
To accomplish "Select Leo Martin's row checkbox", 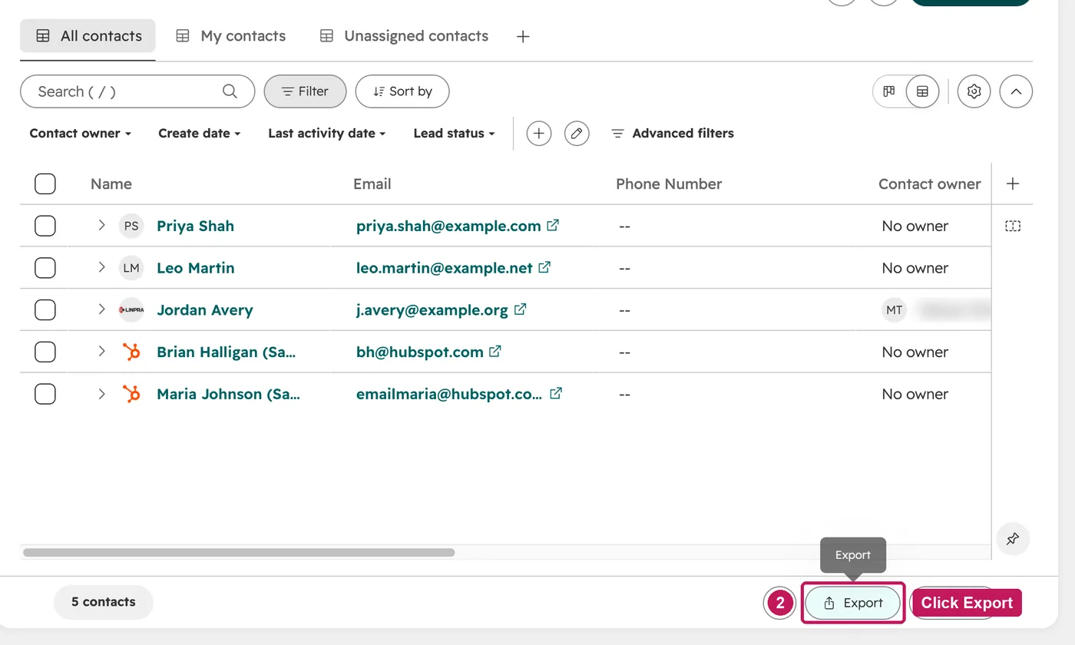I will 45,268.
